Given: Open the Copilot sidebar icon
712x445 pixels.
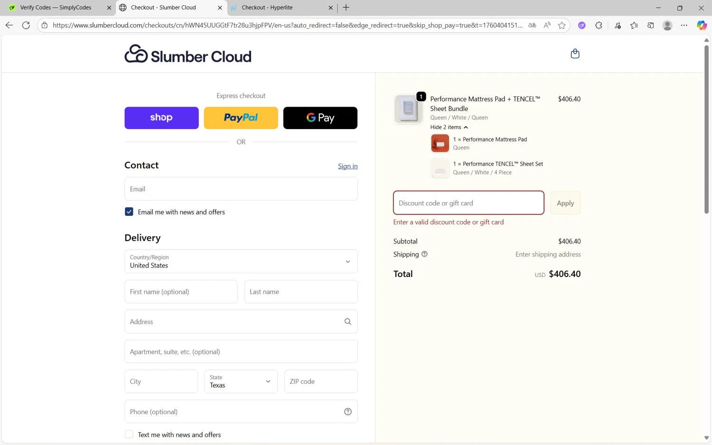Looking at the screenshot, I should (x=701, y=26).
